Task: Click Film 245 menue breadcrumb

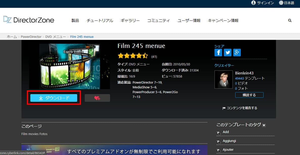Action: point(82,37)
